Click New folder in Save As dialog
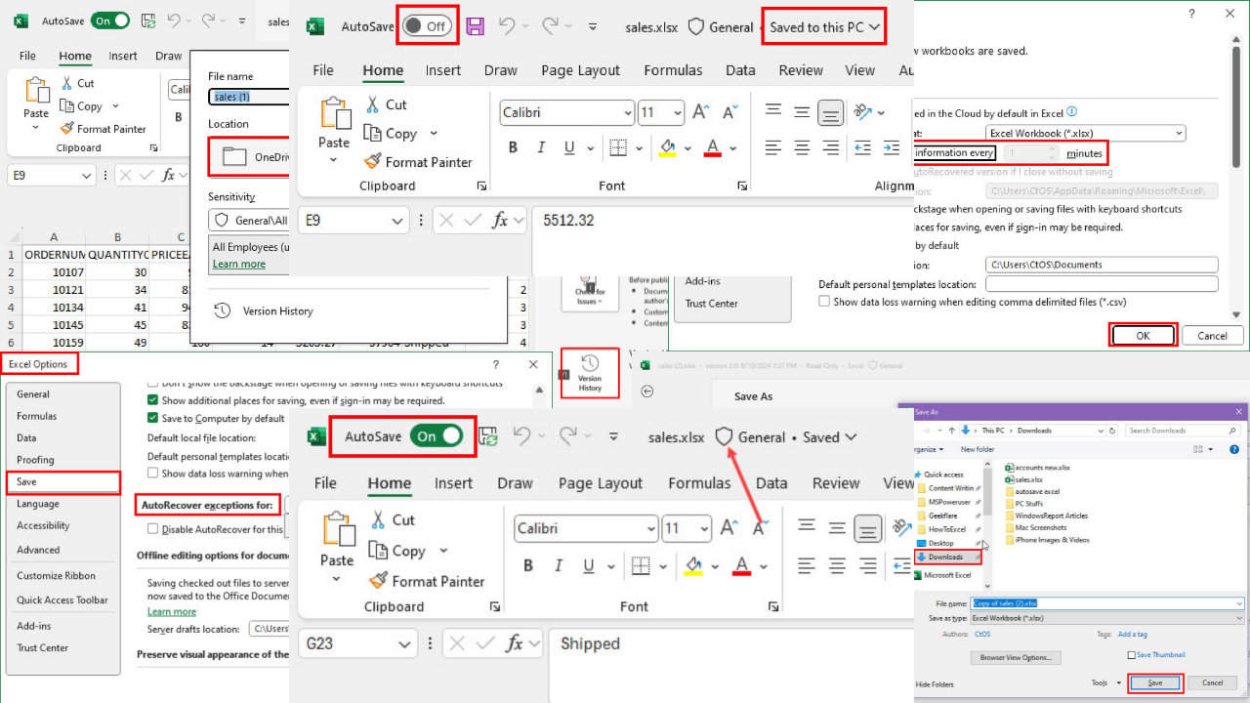Viewport: 1250px width, 703px height. click(x=978, y=449)
